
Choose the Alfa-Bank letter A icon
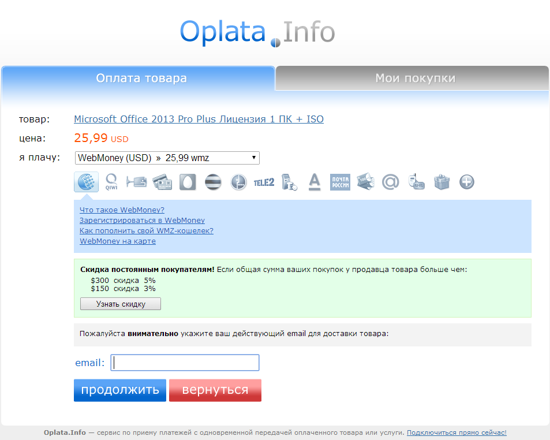coord(315,182)
